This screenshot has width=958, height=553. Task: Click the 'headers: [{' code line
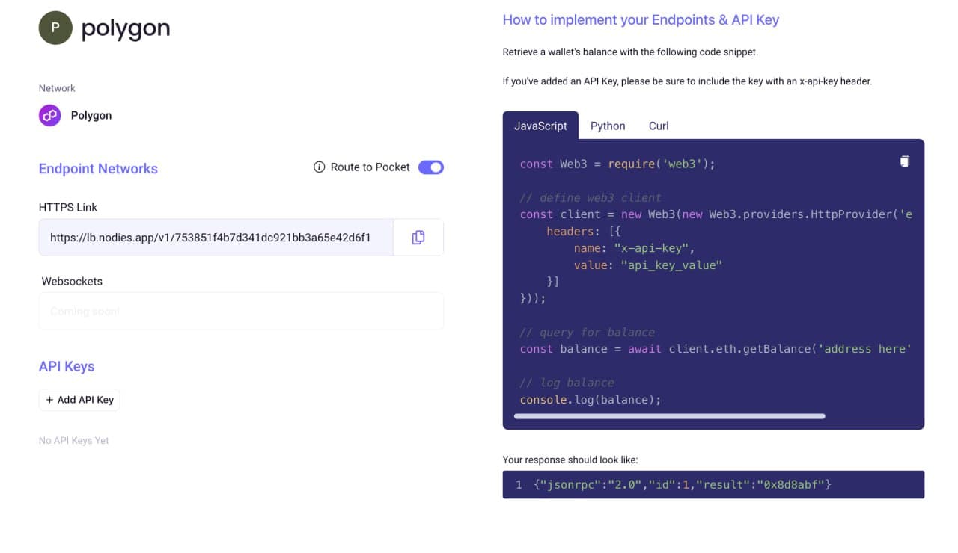click(584, 232)
